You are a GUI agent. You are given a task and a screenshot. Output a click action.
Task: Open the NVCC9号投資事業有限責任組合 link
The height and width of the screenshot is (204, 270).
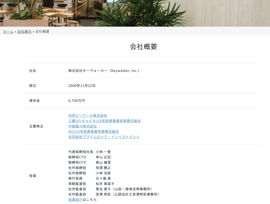(93, 131)
